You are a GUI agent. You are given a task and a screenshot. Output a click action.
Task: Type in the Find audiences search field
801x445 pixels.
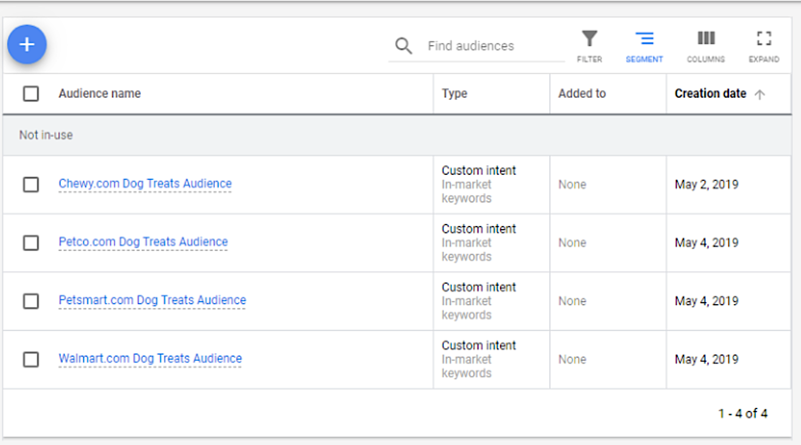pyautogui.click(x=493, y=46)
